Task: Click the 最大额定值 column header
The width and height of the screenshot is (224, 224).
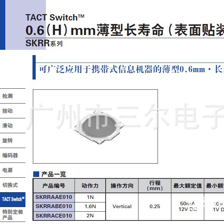Action: tap(188, 186)
